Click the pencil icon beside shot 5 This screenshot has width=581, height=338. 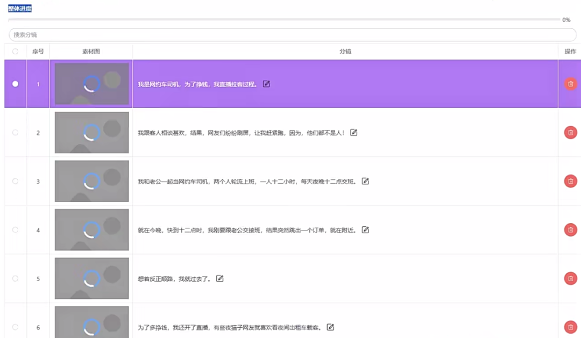(x=220, y=278)
